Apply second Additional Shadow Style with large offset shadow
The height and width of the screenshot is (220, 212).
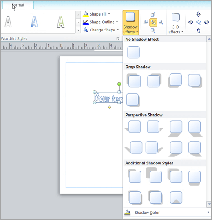click(154, 175)
